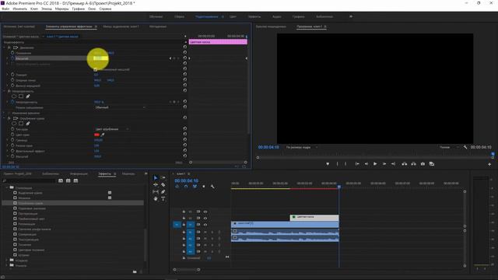
Task: Create rectangle mask under Непрозрачность
Action: point(21,96)
